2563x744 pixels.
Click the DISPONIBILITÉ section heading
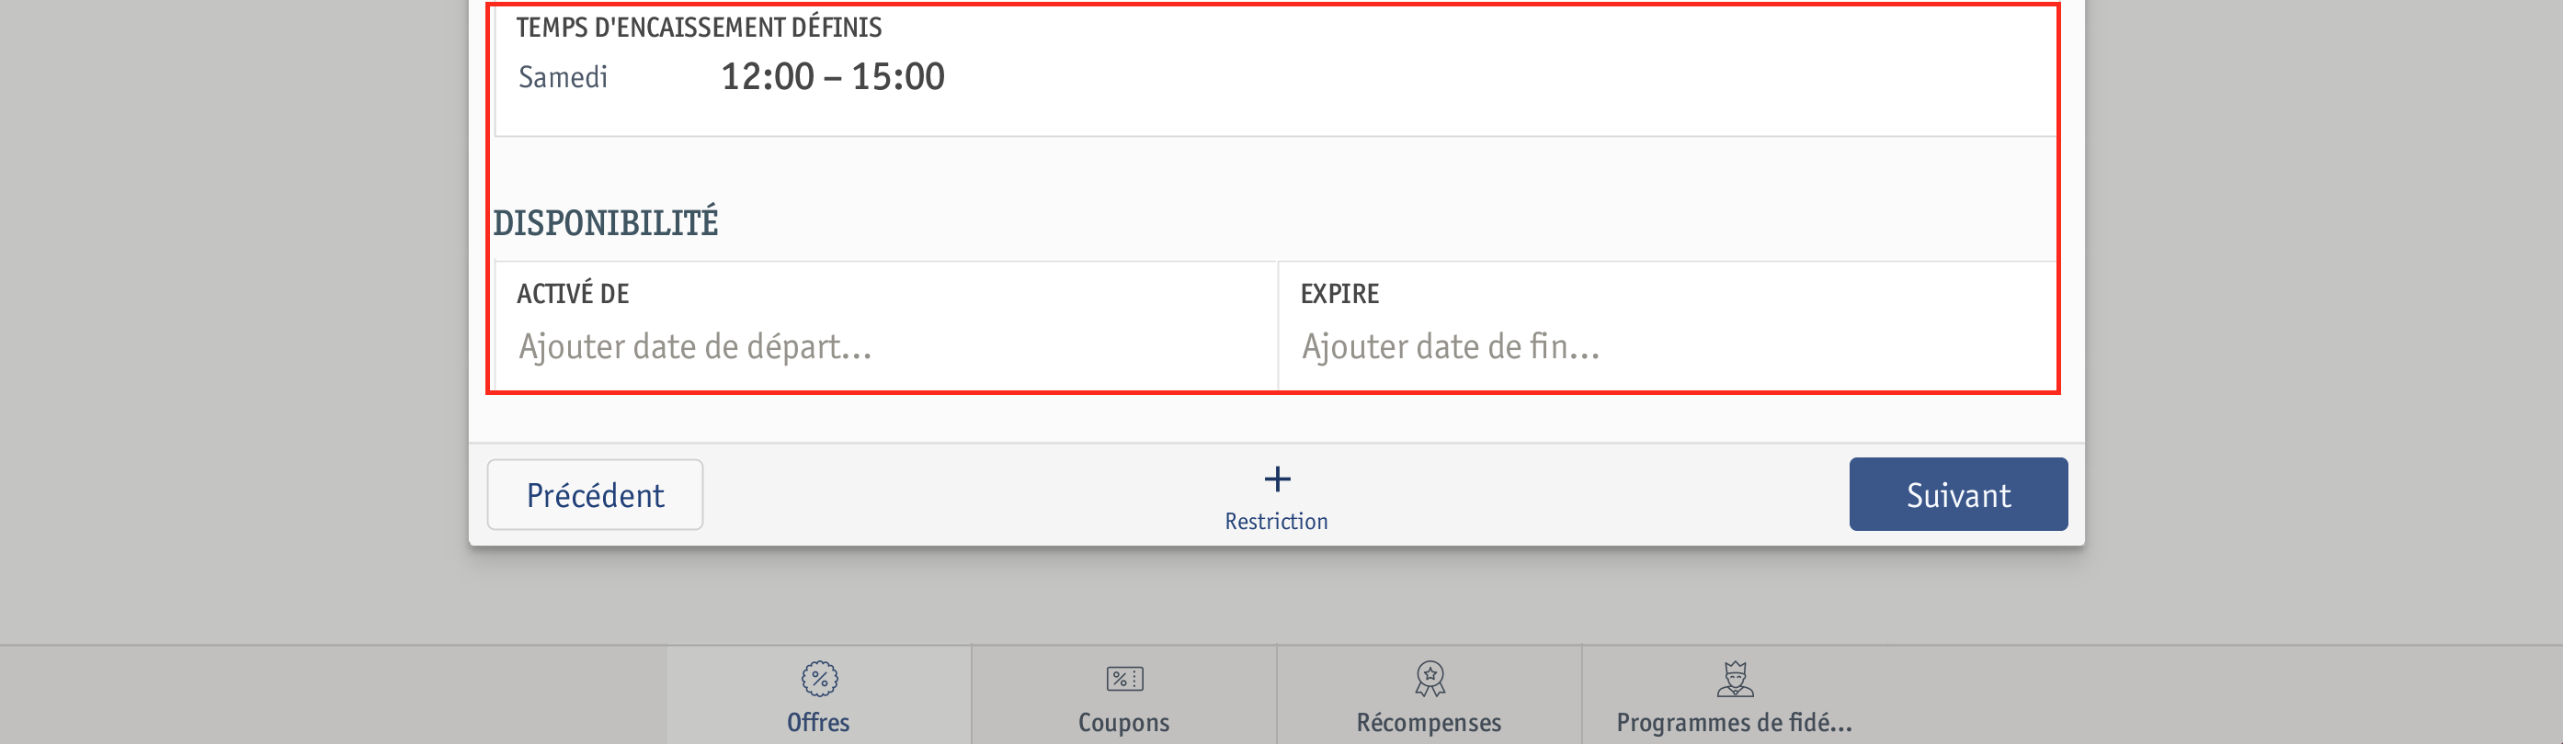coord(605,223)
